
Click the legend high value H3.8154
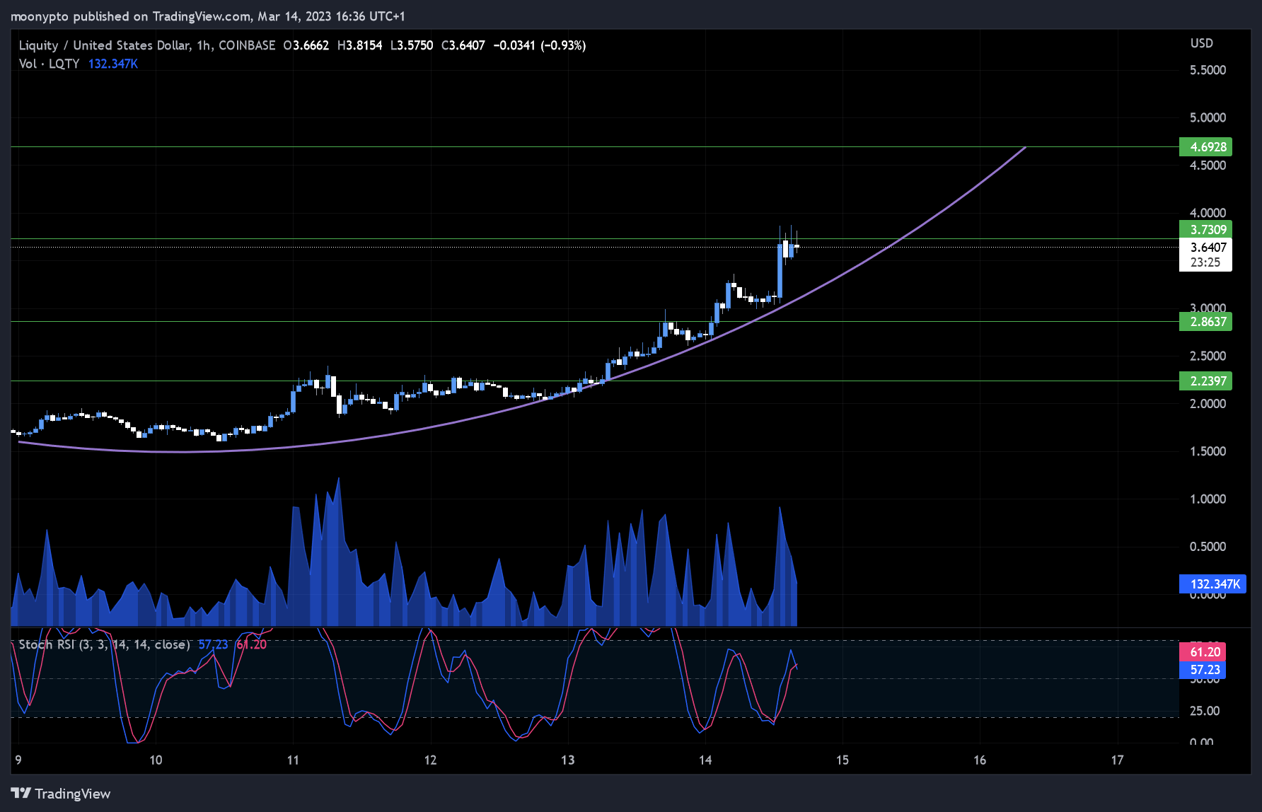click(359, 45)
